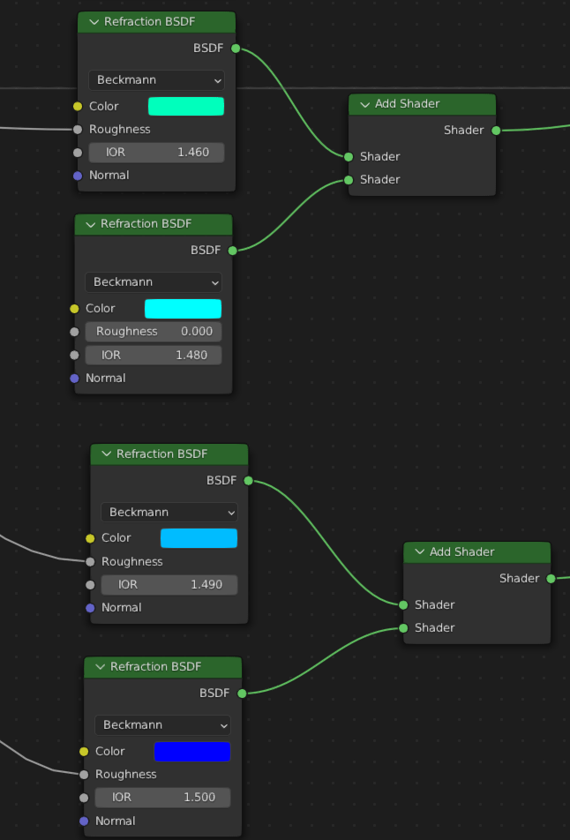The height and width of the screenshot is (840, 570).
Task: Click purple Normal socket on IOR 1.480 node
Action: coord(74,379)
